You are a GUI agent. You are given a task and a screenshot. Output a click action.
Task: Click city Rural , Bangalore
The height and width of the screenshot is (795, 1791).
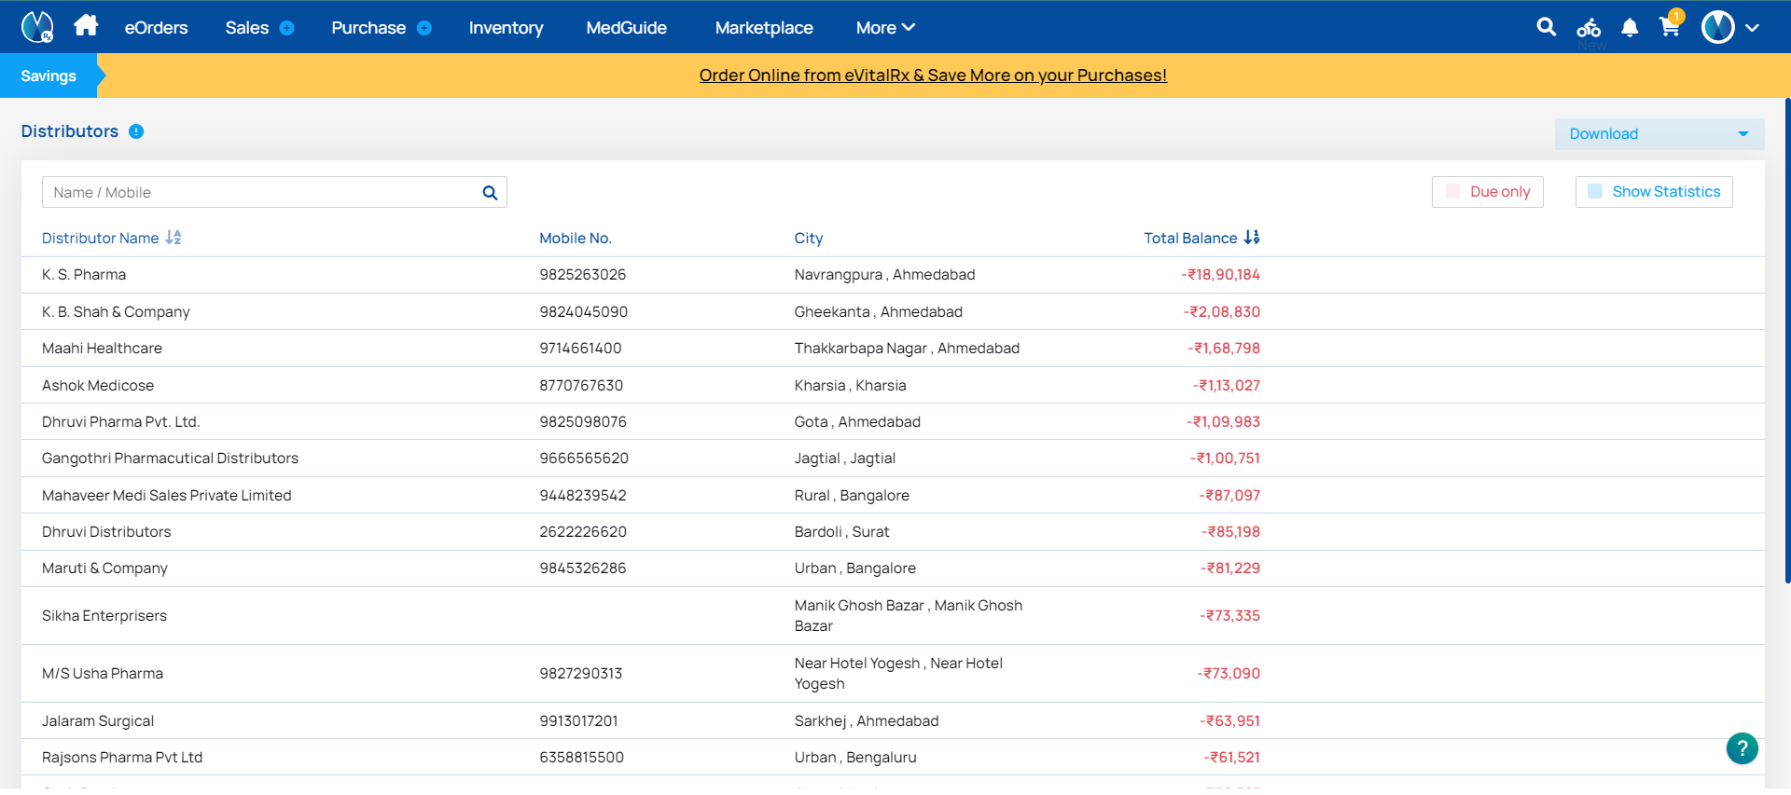tap(852, 496)
